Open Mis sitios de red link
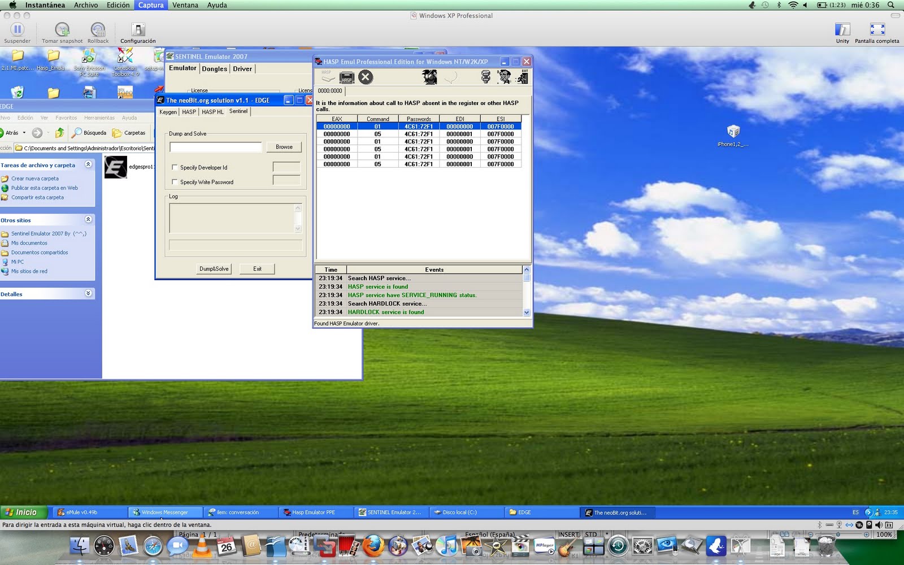 pyautogui.click(x=29, y=271)
